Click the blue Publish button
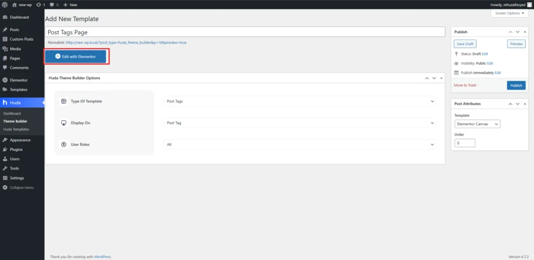The height and width of the screenshot is (260, 534). click(516, 85)
